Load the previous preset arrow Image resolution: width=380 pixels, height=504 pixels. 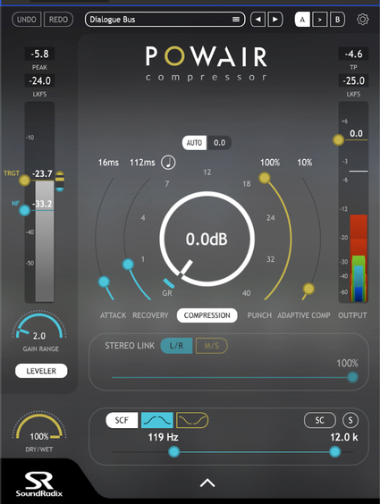point(258,20)
